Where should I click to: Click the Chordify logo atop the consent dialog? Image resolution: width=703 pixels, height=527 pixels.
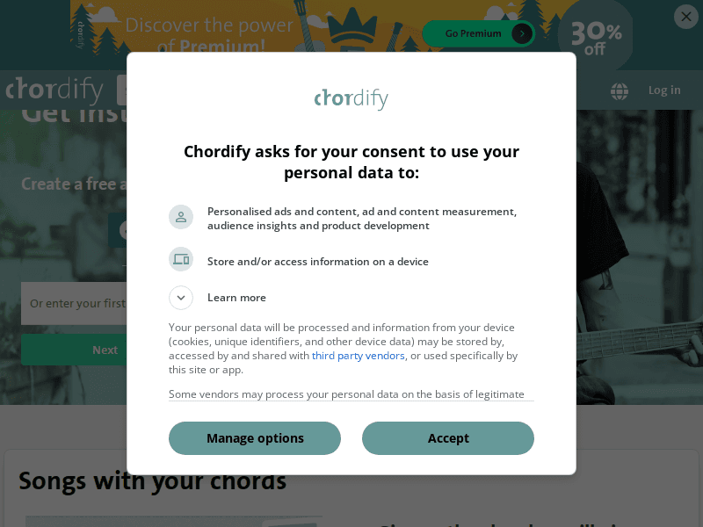pos(351,98)
